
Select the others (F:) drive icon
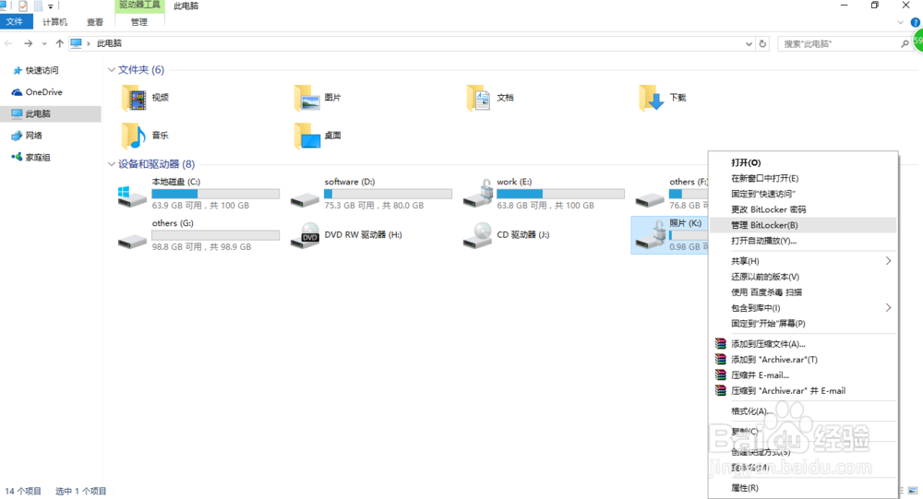[650, 200]
